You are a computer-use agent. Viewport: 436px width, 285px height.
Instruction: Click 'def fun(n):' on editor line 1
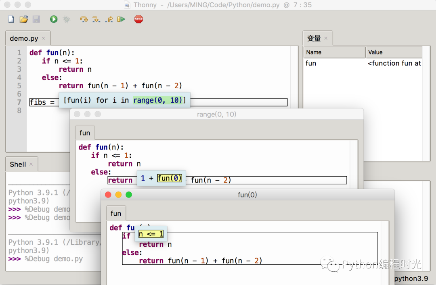(52, 53)
